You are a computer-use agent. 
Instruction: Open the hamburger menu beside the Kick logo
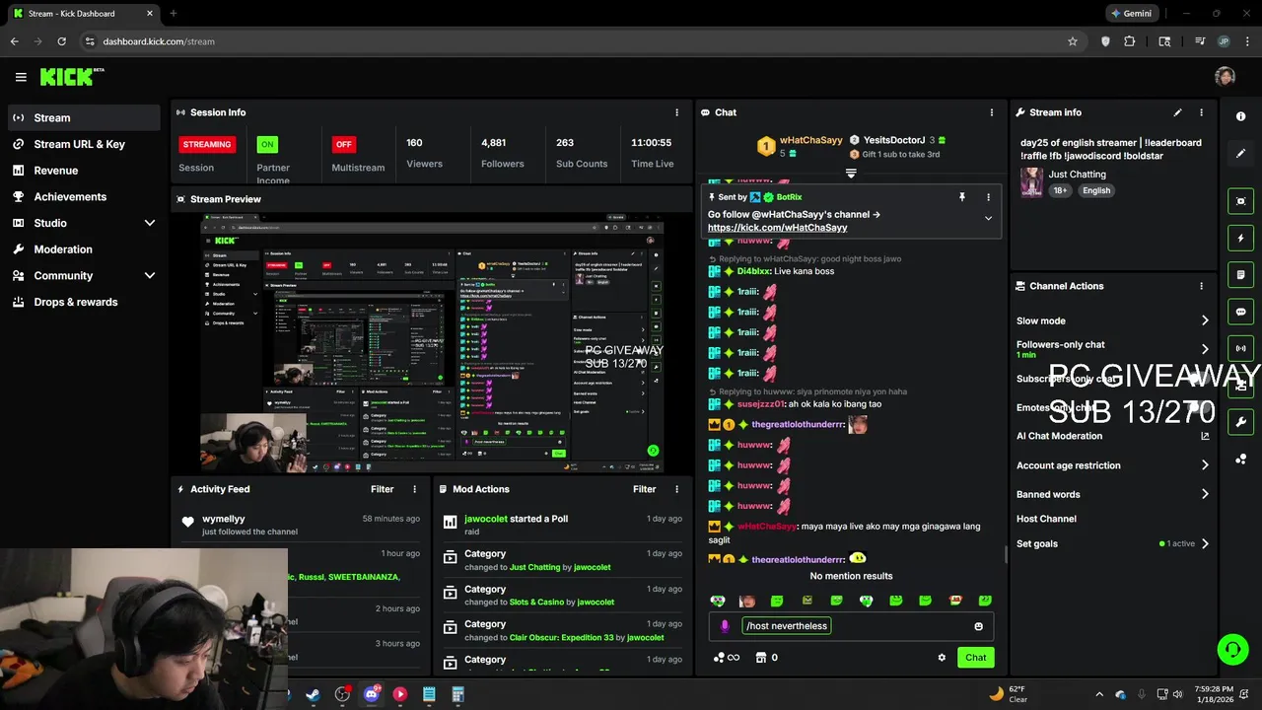[21, 77]
